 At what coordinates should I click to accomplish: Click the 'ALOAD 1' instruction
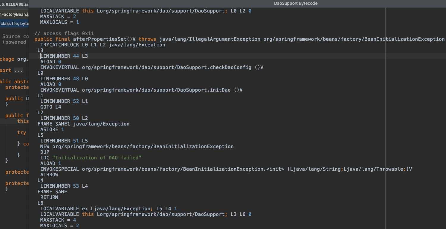click(x=51, y=163)
